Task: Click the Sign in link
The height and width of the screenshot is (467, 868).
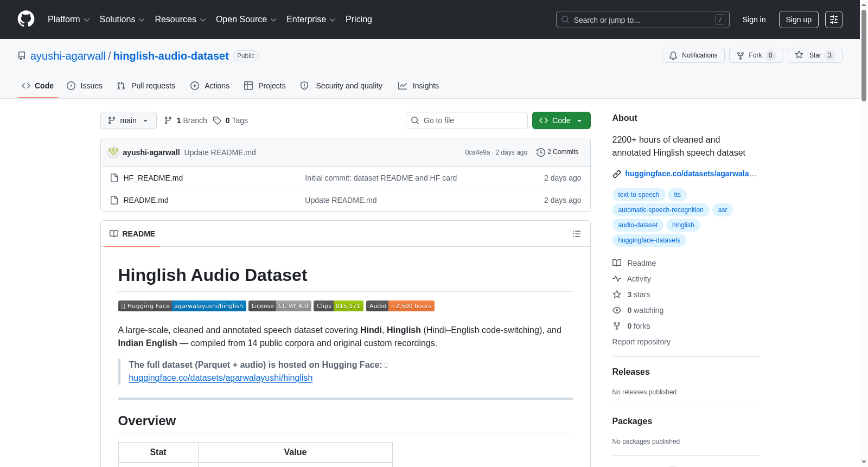Action: click(x=754, y=20)
